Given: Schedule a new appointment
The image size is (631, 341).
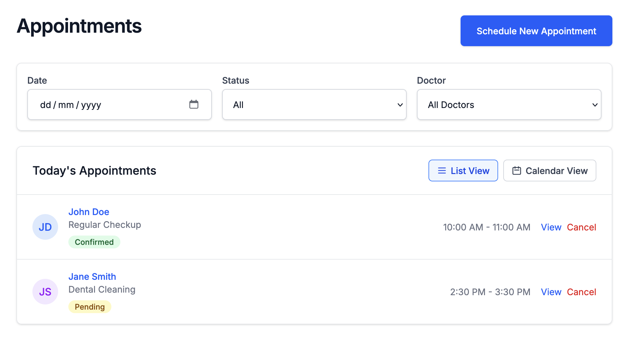Looking at the screenshot, I should coord(536,31).
